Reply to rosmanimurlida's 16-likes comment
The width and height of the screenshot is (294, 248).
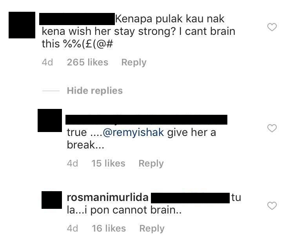tap(152, 228)
